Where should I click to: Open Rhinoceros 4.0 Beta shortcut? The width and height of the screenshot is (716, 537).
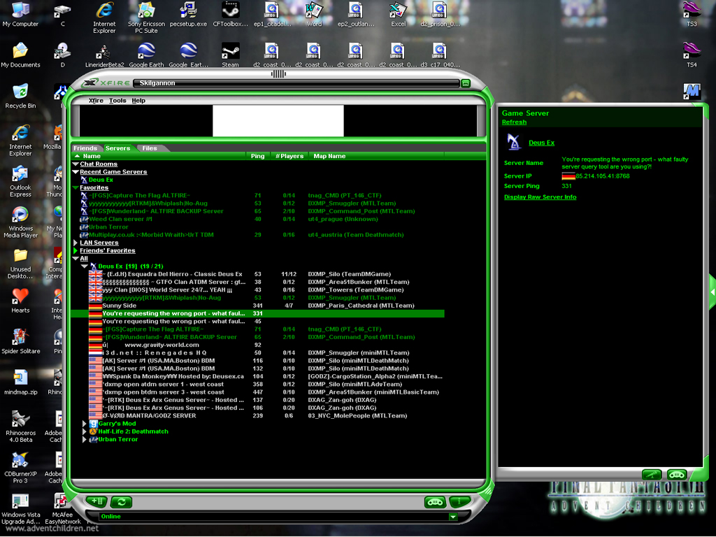click(20, 427)
